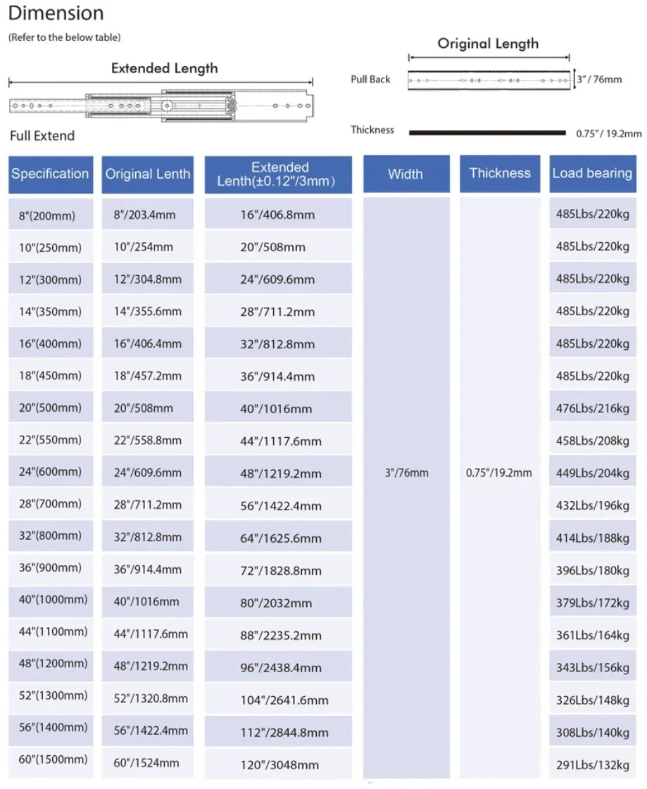Select the Width column header

pyautogui.click(x=406, y=174)
